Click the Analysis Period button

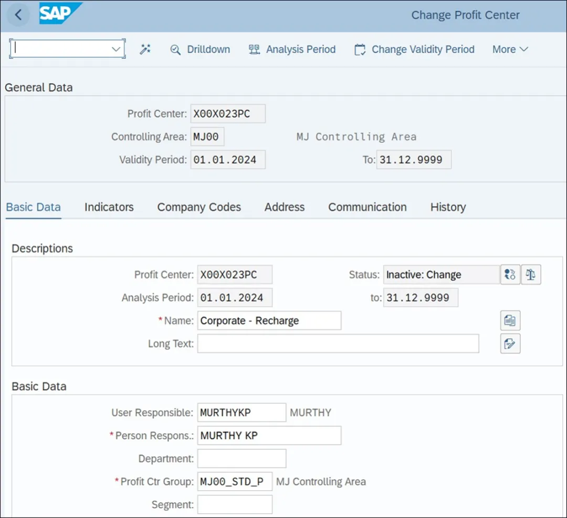tap(292, 49)
